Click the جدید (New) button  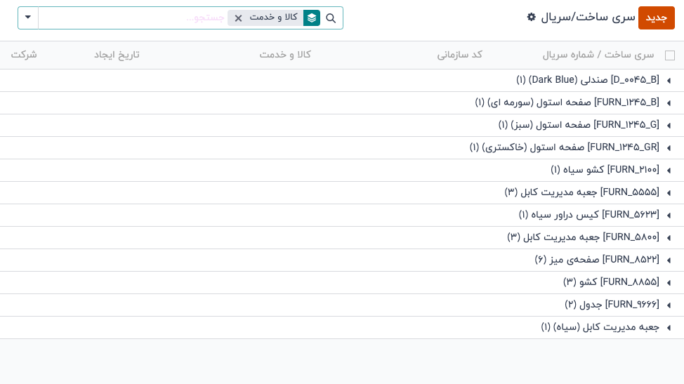[x=656, y=18]
